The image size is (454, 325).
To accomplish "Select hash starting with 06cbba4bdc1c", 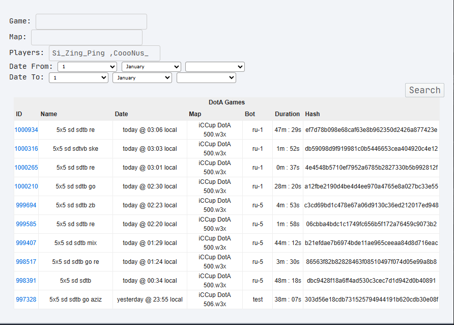I will pos(371,224).
